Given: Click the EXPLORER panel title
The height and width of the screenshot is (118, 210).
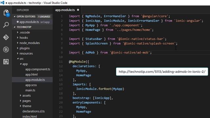Looking at the screenshot, I should (23, 10).
